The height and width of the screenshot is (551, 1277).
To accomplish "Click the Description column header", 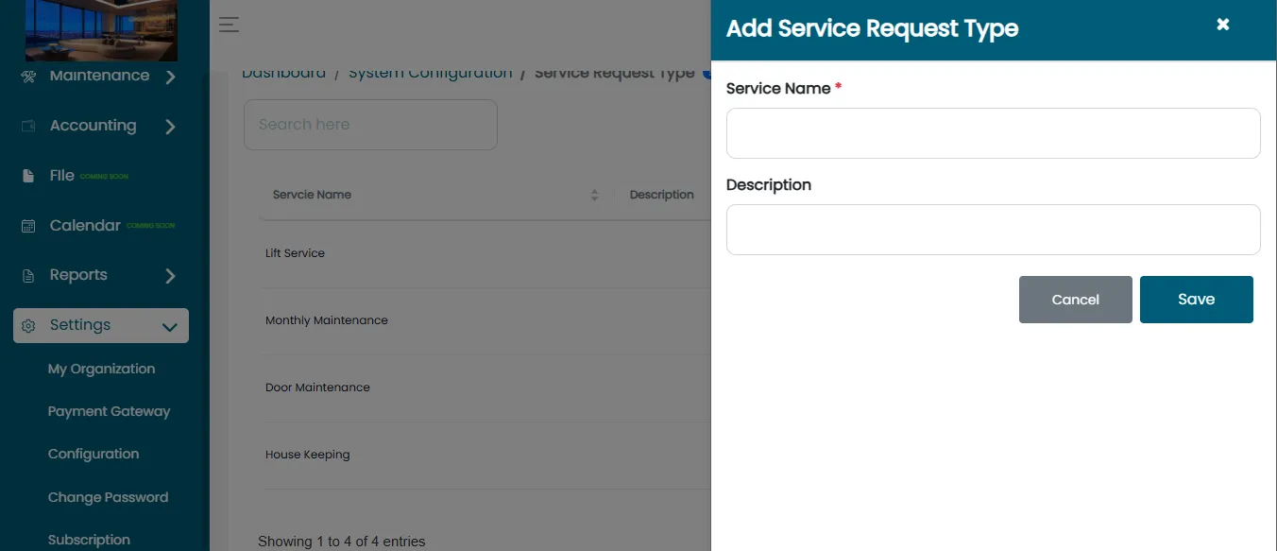I will 662,195.
